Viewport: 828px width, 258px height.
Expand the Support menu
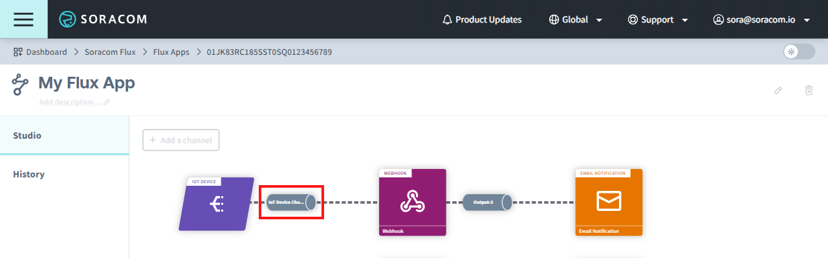coord(658,19)
